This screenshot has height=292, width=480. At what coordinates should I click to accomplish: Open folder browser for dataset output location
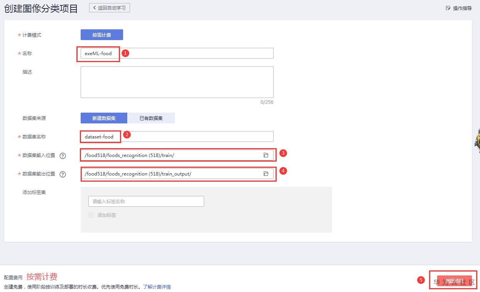pyautogui.click(x=266, y=174)
